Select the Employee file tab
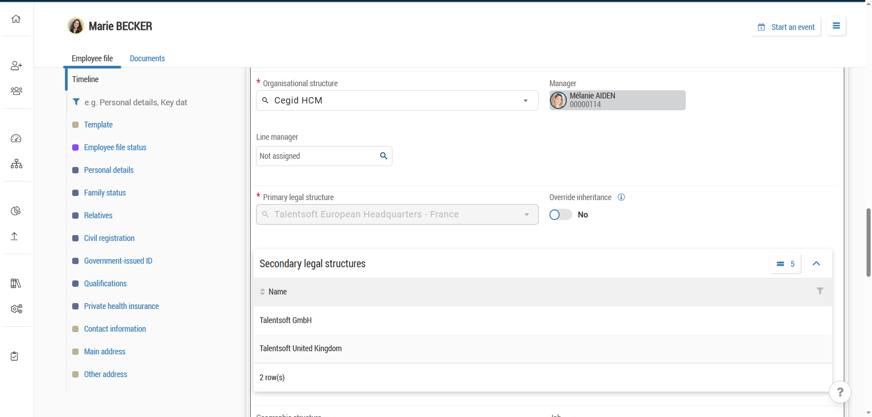 [x=92, y=59]
